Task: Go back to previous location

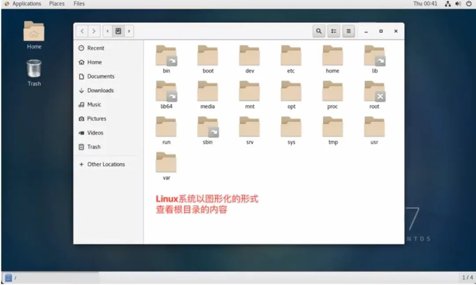Action: coord(82,31)
